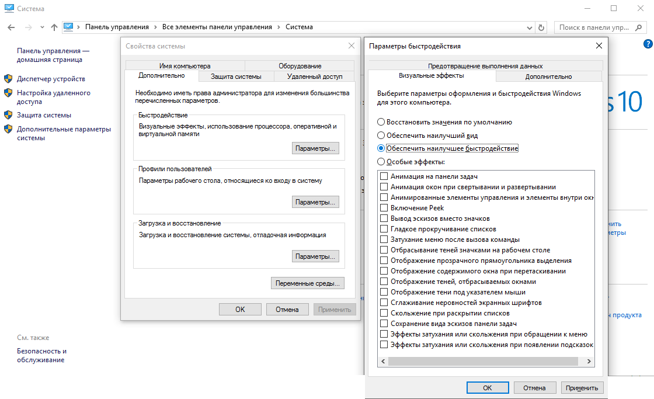Click the computer icon in address bar
The width and height of the screenshot is (654, 399).
[x=68, y=27]
